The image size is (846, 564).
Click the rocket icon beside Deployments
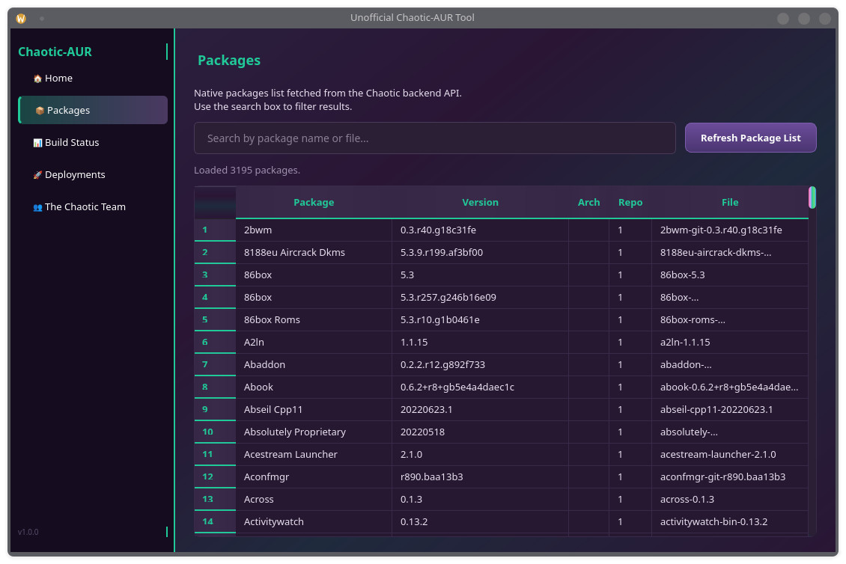(x=37, y=175)
